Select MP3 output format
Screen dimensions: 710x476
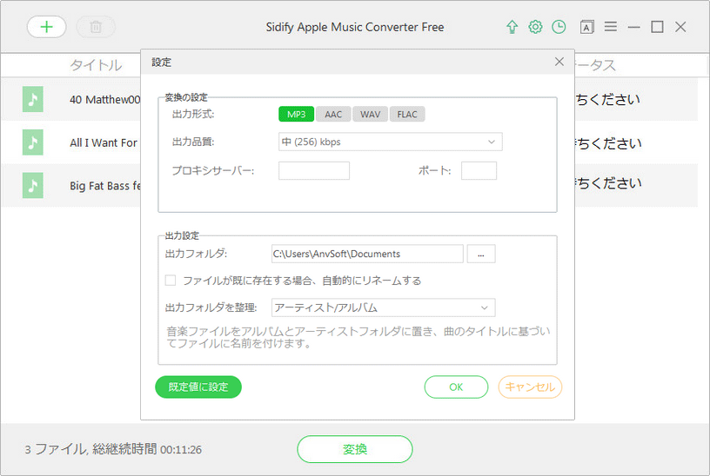pyautogui.click(x=296, y=115)
